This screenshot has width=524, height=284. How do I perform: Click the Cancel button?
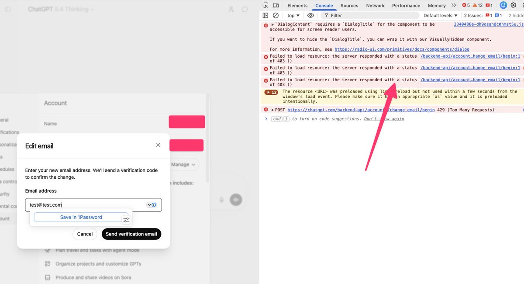[85, 234]
